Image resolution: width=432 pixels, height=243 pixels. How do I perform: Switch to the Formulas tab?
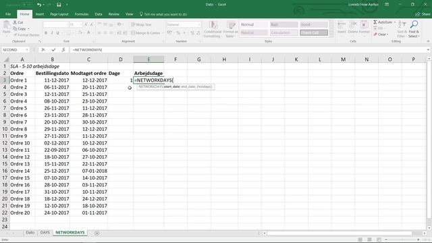click(x=82, y=14)
